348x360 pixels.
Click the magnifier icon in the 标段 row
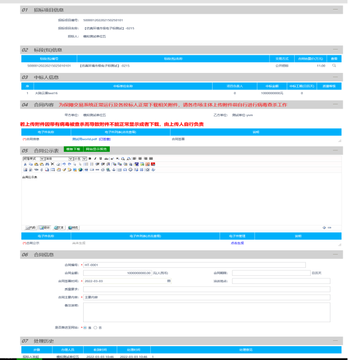334,66
